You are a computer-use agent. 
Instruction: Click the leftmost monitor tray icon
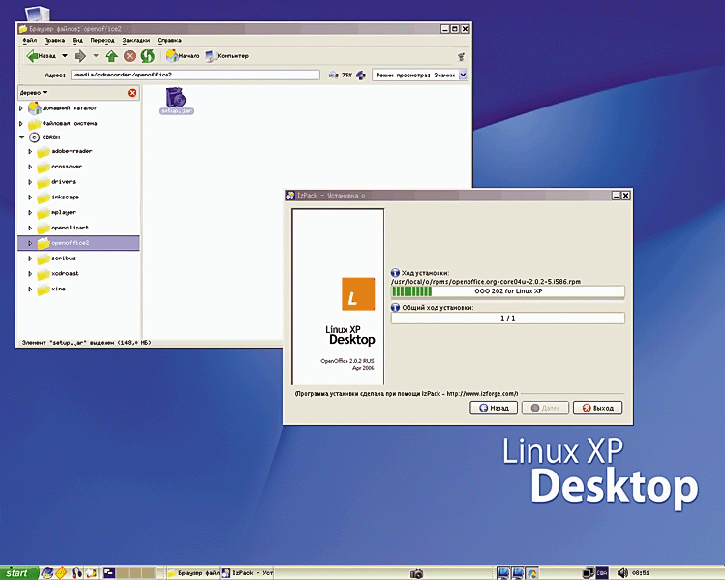tap(503, 573)
